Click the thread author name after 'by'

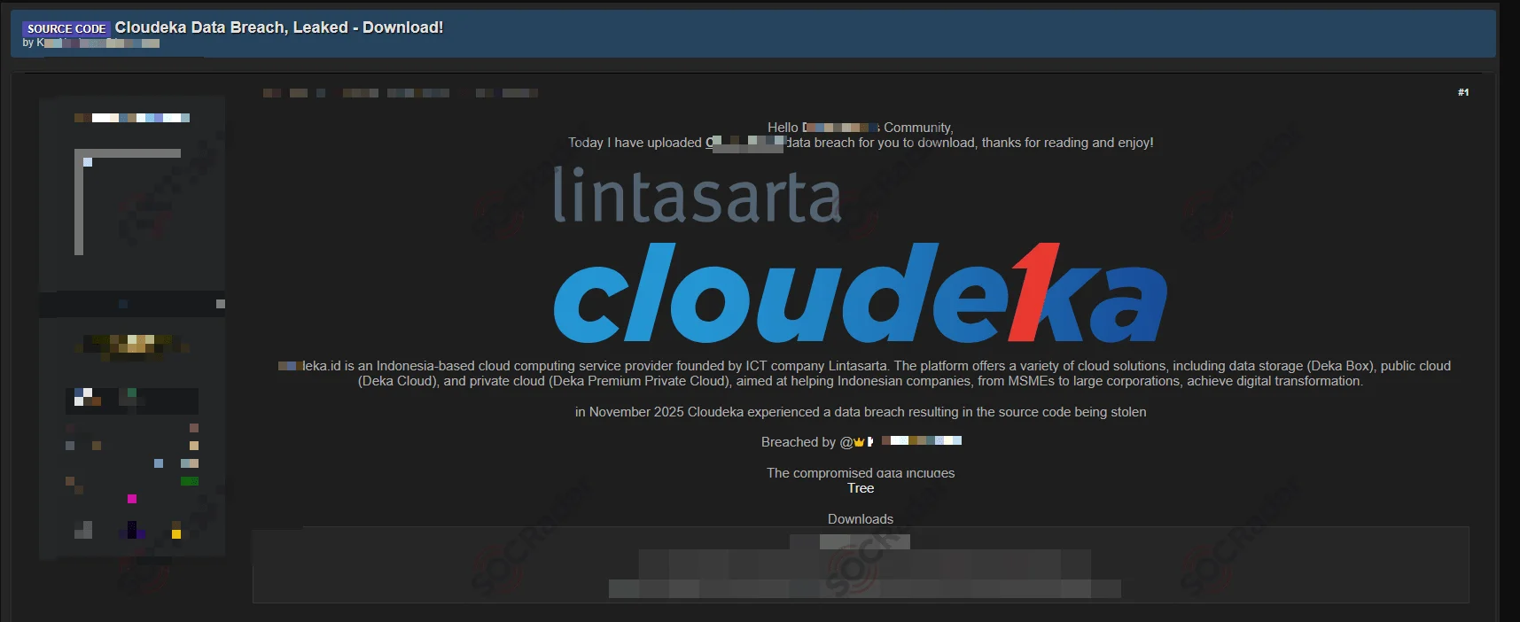tap(97, 43)
